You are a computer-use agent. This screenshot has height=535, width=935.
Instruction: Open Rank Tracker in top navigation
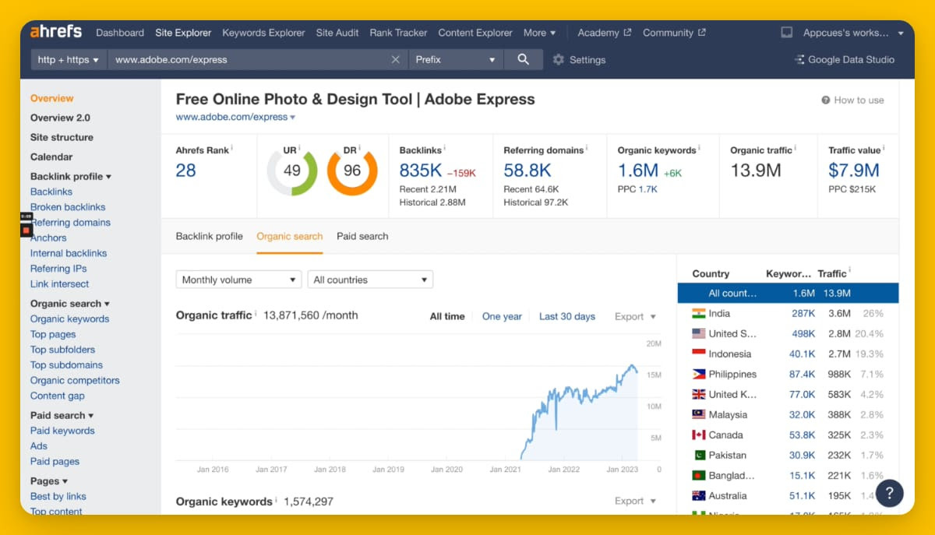398,33
